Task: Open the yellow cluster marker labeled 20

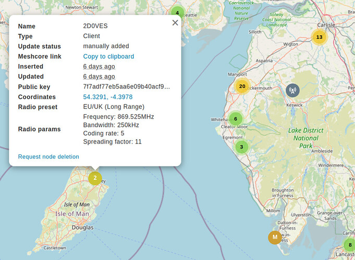Action: (242, 86)
